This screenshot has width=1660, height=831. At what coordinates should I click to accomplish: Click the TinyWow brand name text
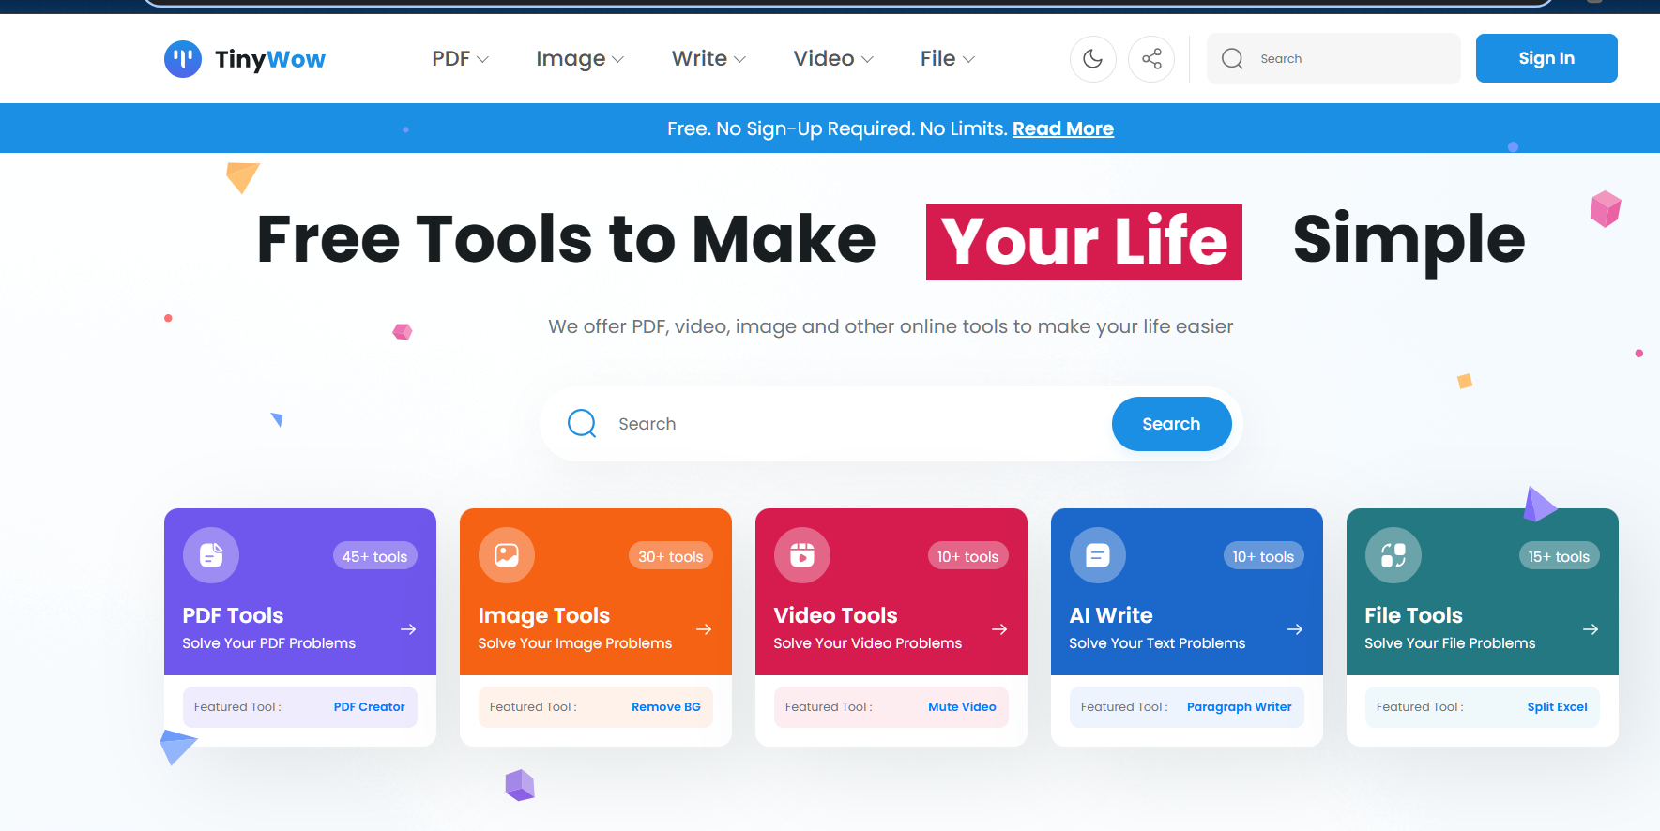(x=270, y=59)
